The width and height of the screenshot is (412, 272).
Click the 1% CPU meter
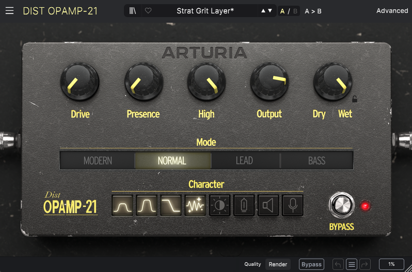pyautogui.click(x=391, y=264)
